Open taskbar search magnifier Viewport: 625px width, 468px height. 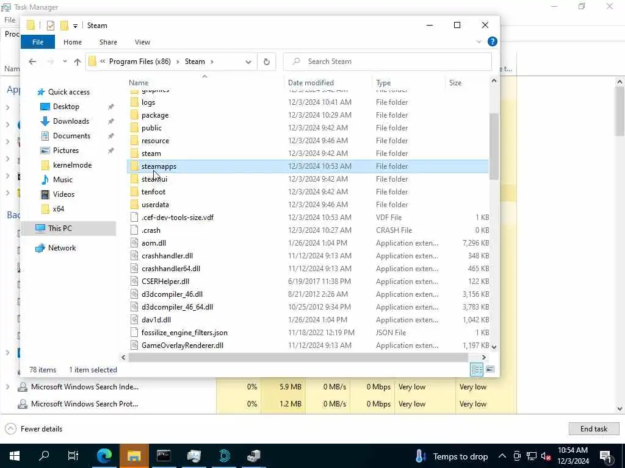44,456
